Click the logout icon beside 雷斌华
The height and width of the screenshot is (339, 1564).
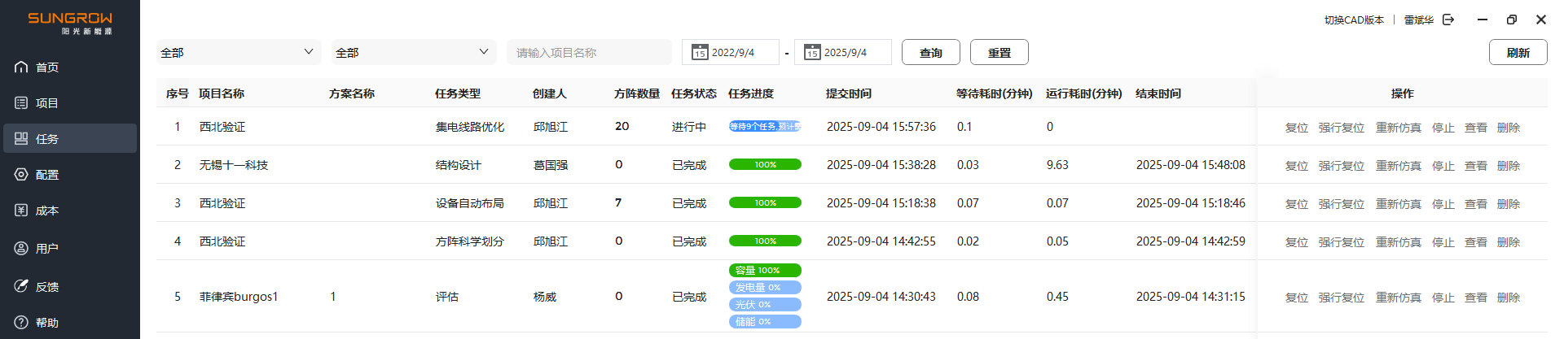1448,20
